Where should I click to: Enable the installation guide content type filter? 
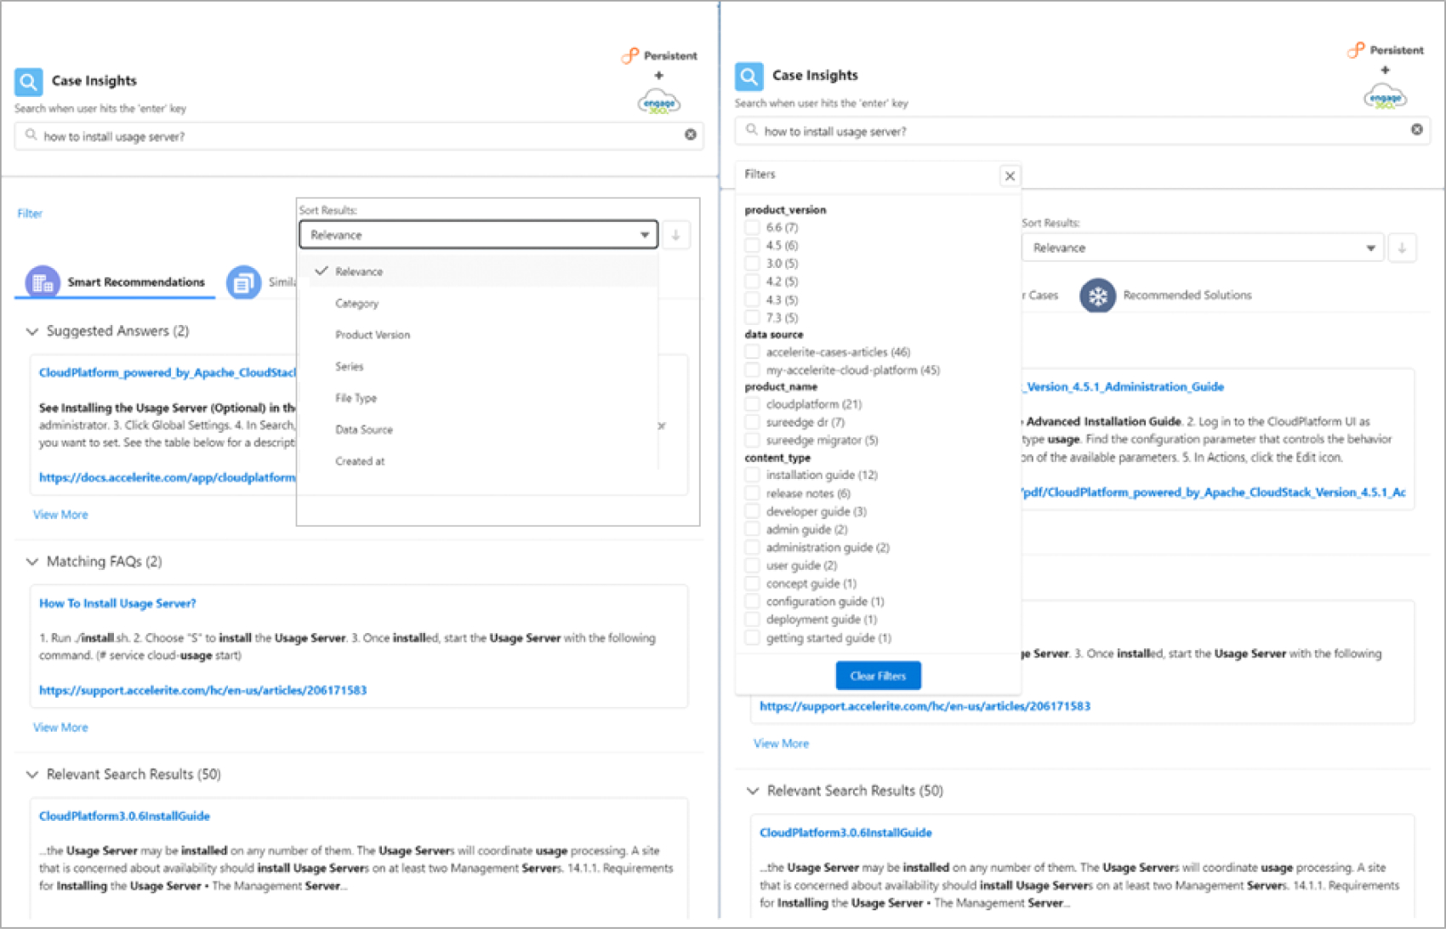click(x=752, y=475)
